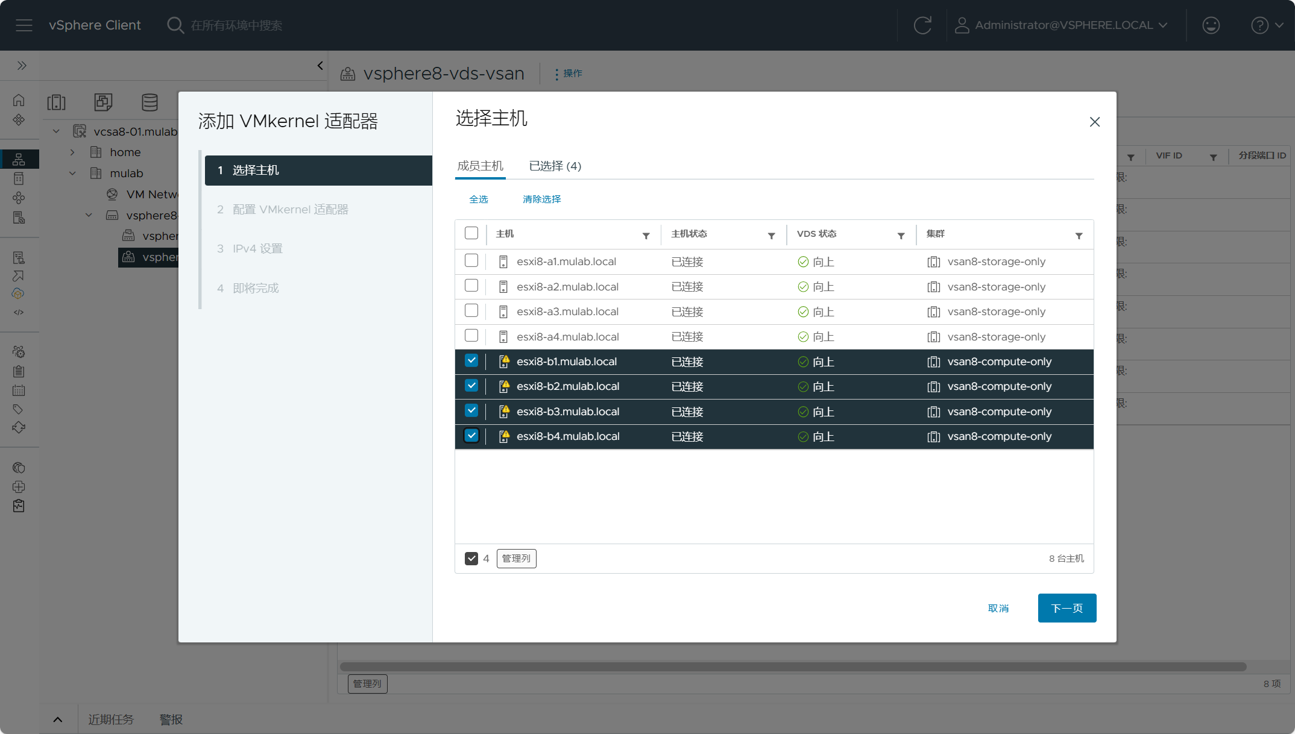
Task: Toggle the header select-all checkbox
Action: tap(471, 233)
